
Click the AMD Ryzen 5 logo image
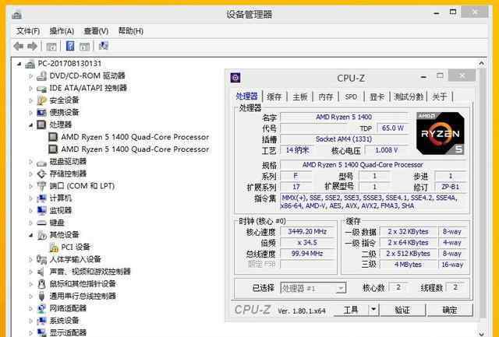coord(440,133)
